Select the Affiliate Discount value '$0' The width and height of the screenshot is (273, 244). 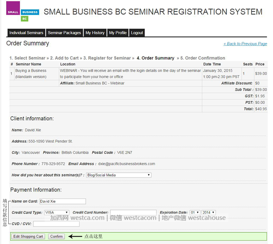pyautogui.click(x=257, y=83)
